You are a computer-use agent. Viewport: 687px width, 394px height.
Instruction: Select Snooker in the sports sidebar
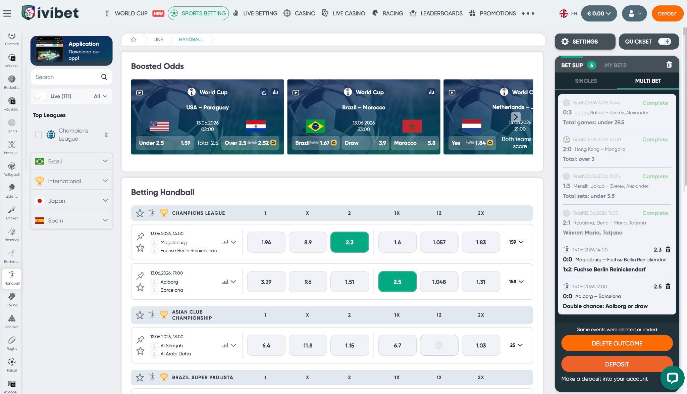pos(12,322)
